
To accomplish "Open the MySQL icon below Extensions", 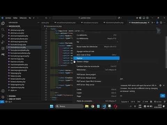I will coord(3,54).
